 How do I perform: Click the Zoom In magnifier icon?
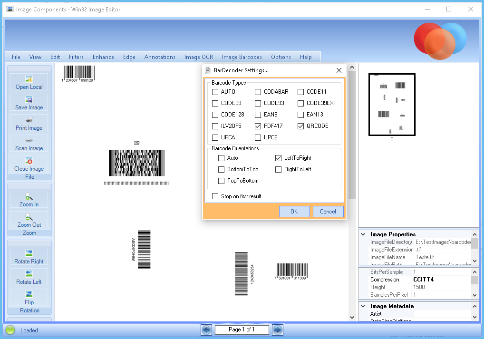(x=29, y=197)
